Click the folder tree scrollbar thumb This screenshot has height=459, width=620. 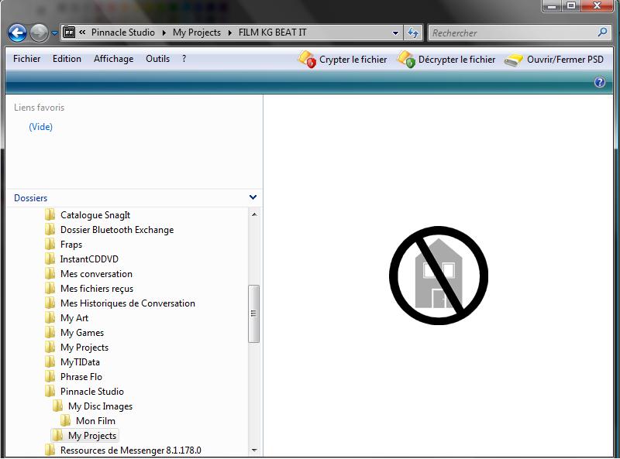pos(254,314)
